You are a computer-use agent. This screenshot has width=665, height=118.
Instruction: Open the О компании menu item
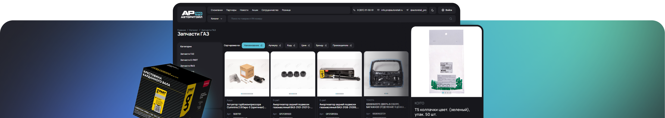coord(217,10)
